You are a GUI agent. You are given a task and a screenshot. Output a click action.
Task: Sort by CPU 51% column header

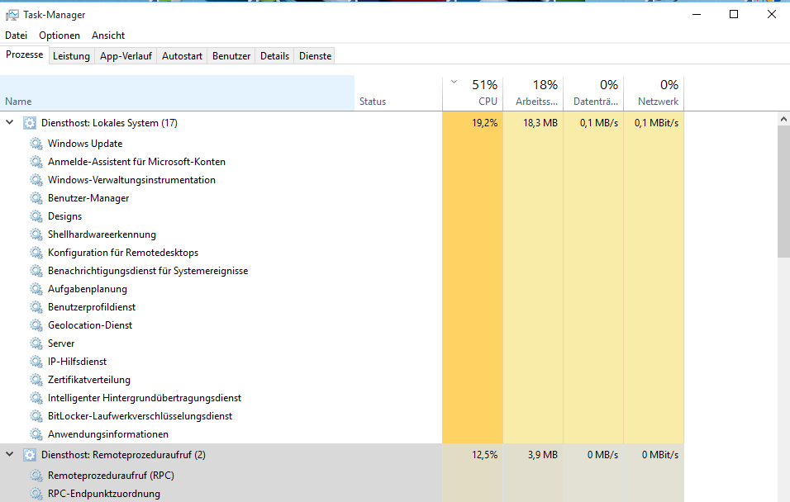pos(473,93)
